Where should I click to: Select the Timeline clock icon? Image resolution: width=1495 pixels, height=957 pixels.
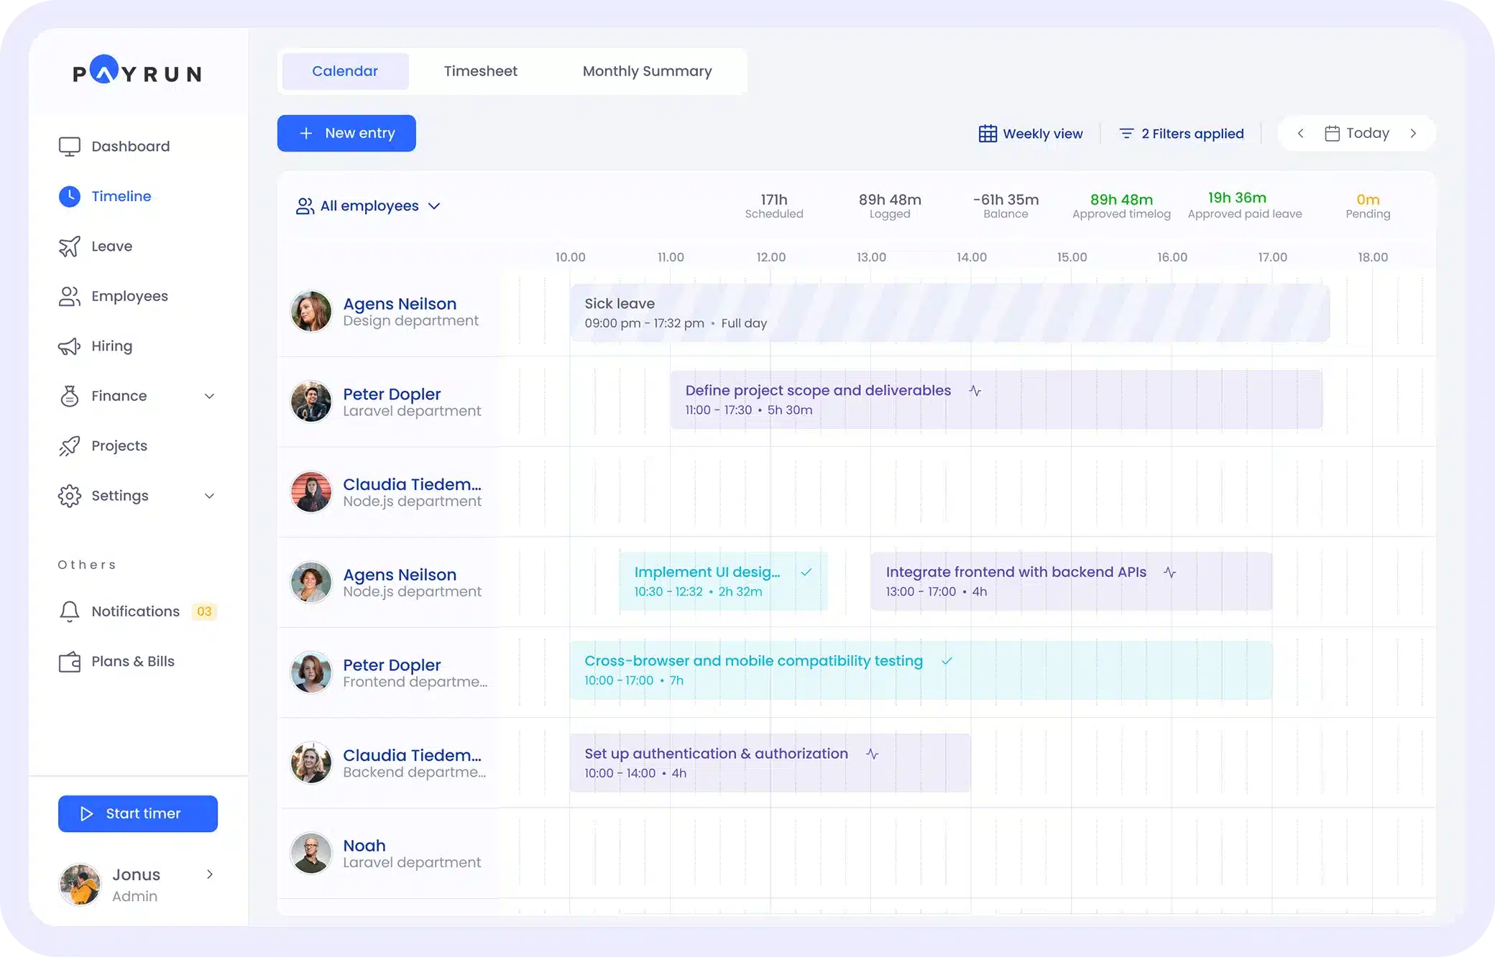69,196
